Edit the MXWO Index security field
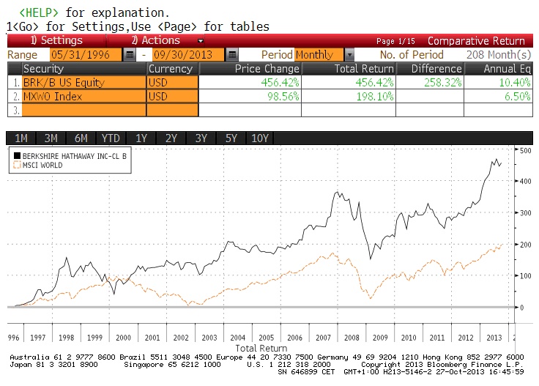 84,96
